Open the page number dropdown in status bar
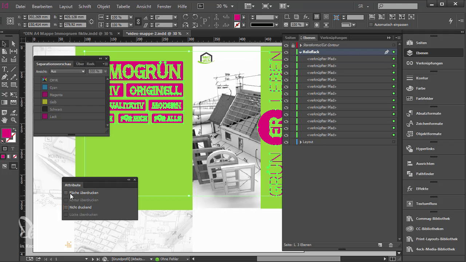 click(86, 259)
